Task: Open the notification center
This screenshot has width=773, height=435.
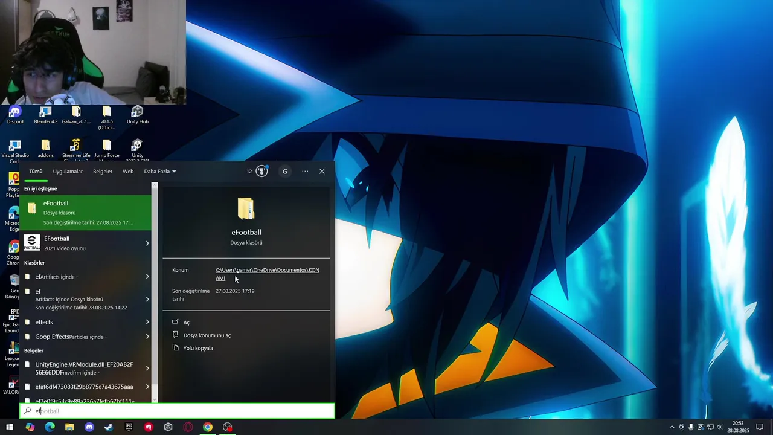Action: [760, 427]
